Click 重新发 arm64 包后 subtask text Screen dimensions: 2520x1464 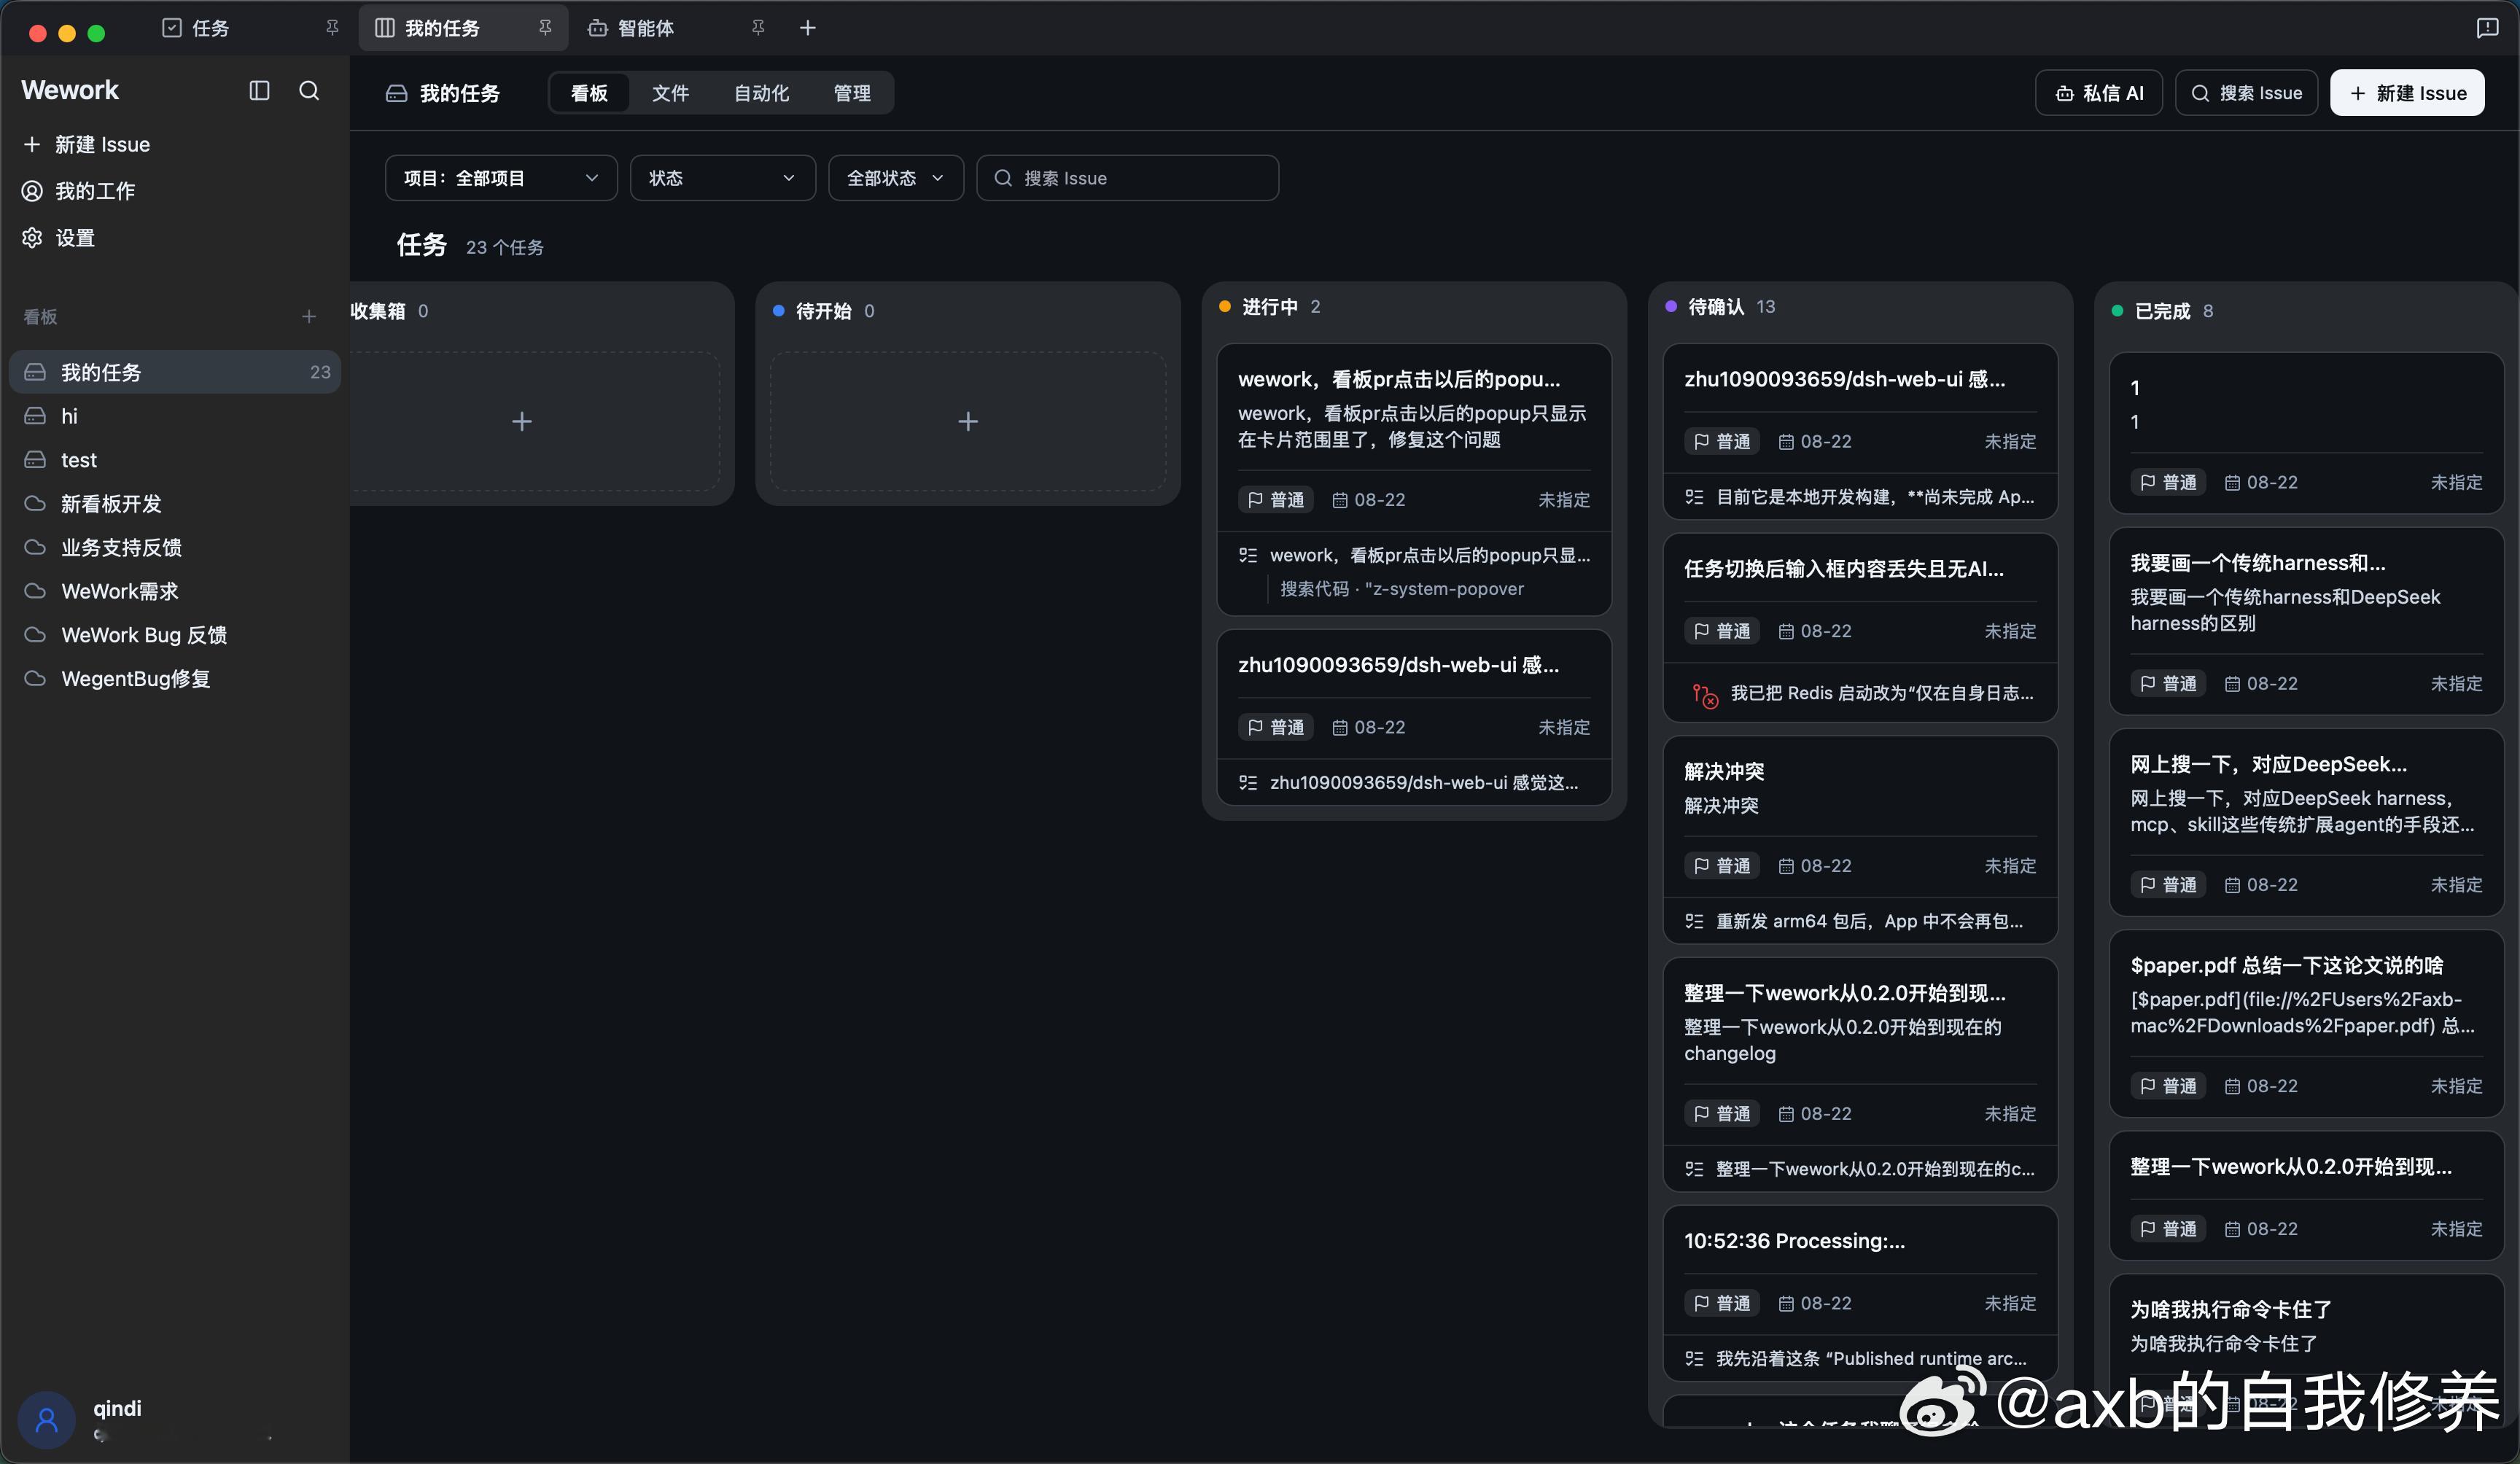click(x=1869, y=921)
